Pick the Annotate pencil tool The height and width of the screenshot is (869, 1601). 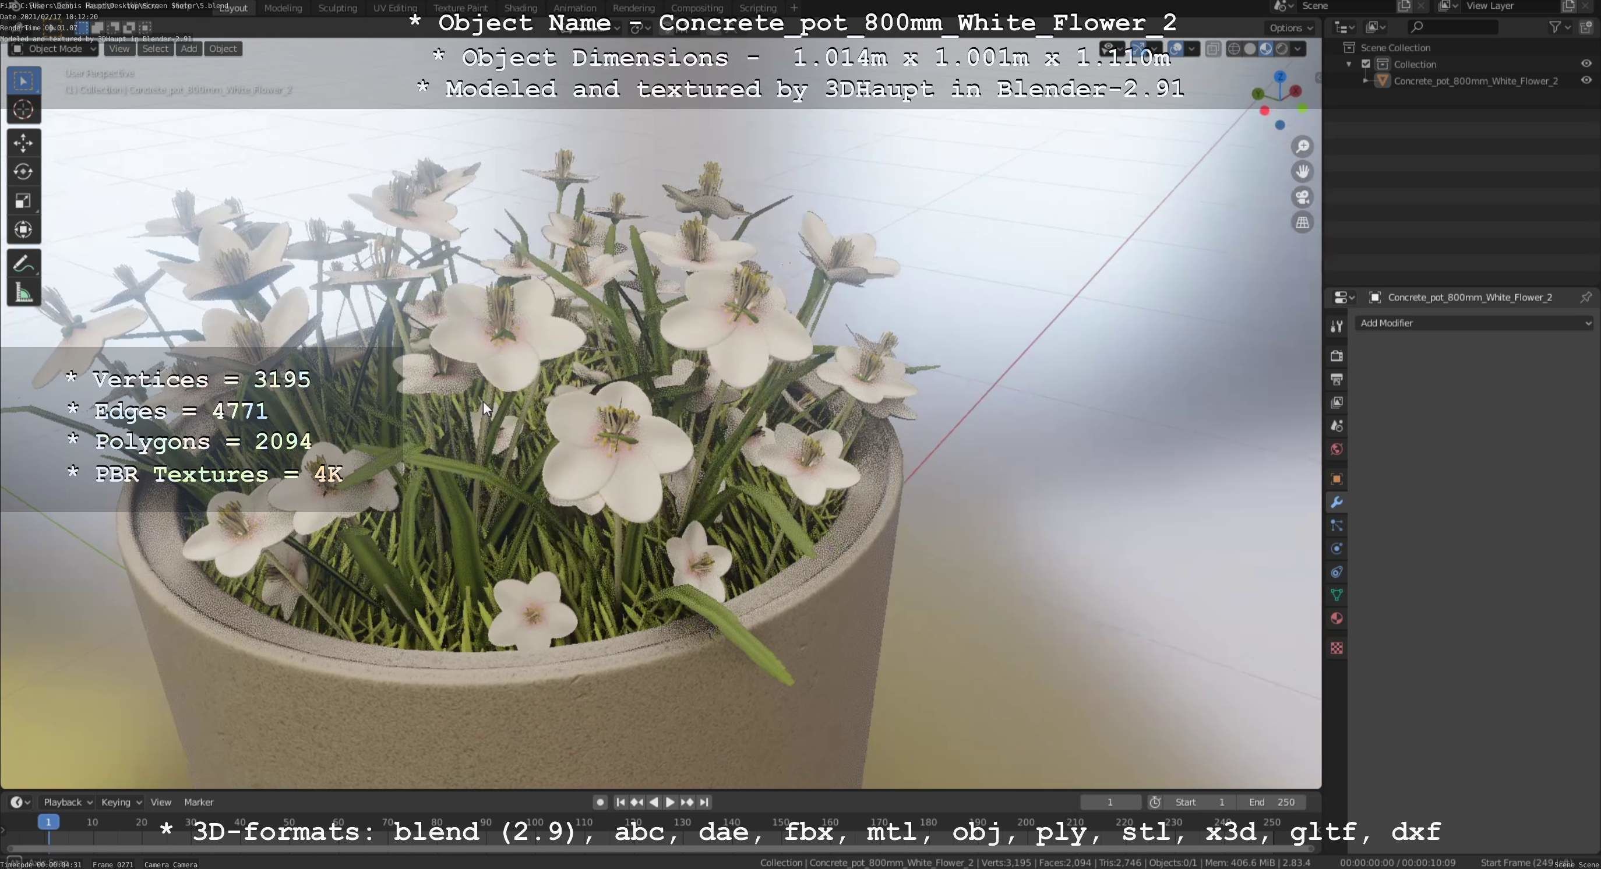pos(24,264)
